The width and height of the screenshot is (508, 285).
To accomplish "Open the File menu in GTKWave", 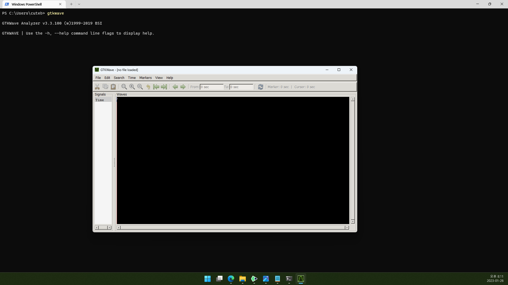I will click(x=98, y=78).
